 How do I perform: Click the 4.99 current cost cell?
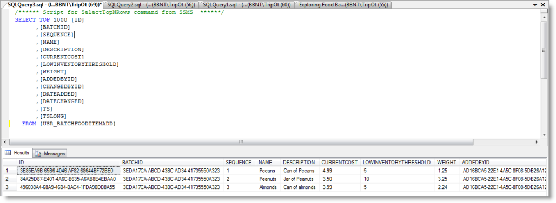coord(340,171)
